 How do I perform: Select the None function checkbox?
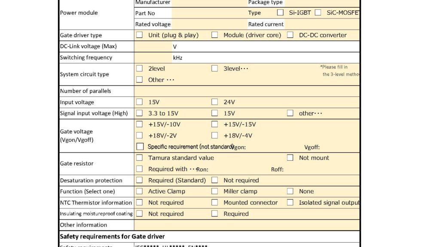tap(290, 191)
